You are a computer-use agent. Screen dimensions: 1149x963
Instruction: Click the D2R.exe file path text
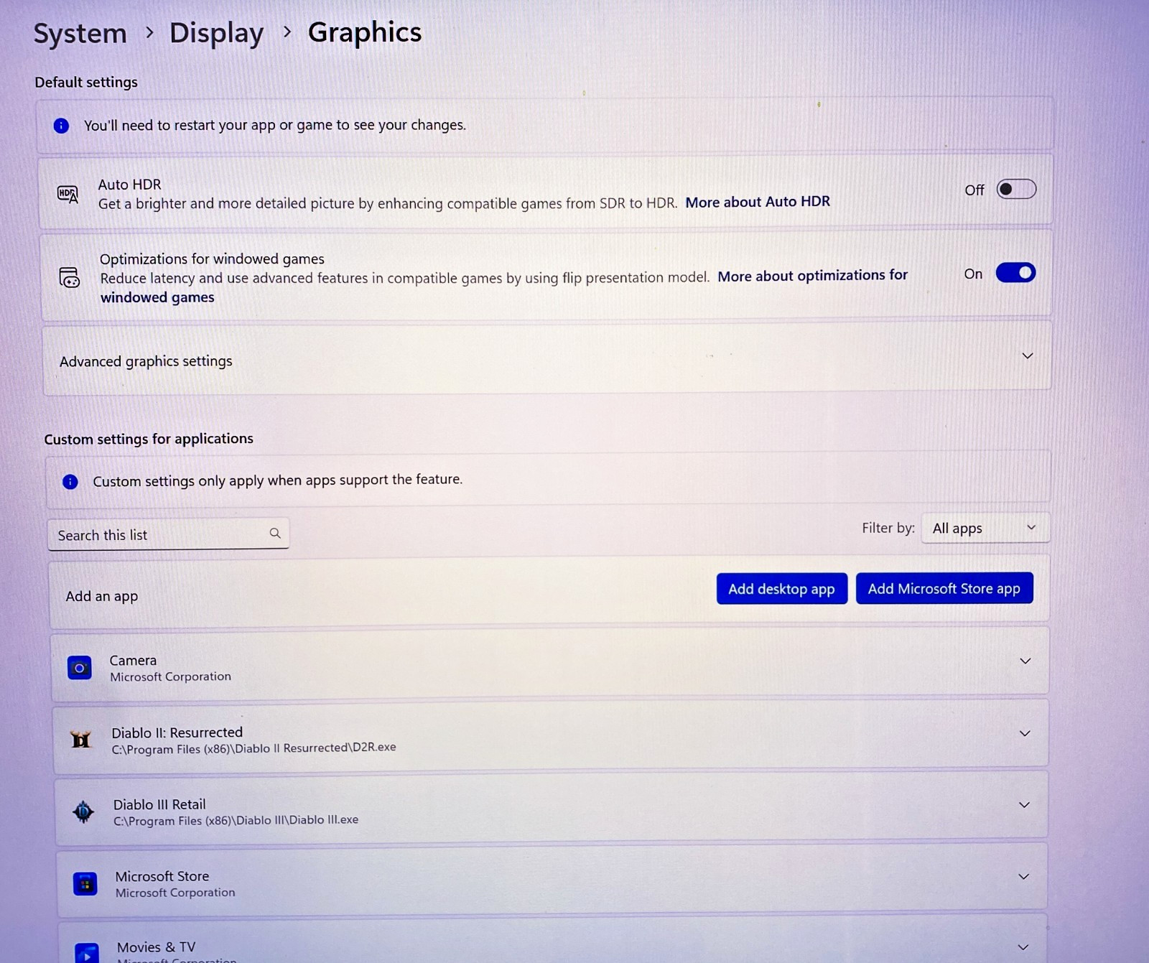point(254,748)
